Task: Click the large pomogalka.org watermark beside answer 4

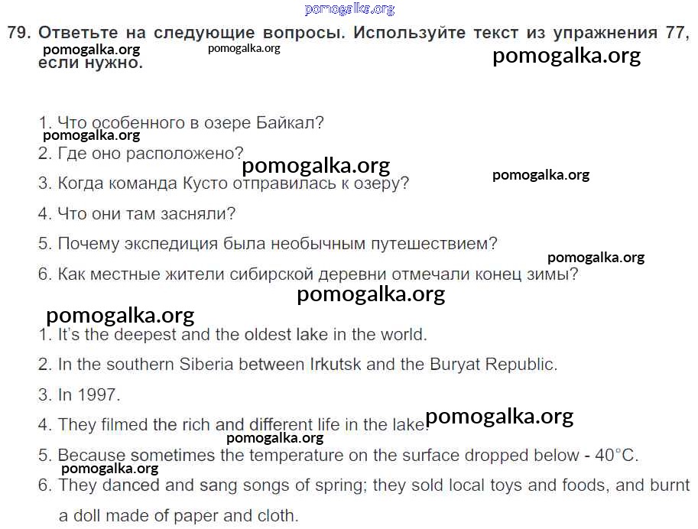Action: tap(499, 417)
